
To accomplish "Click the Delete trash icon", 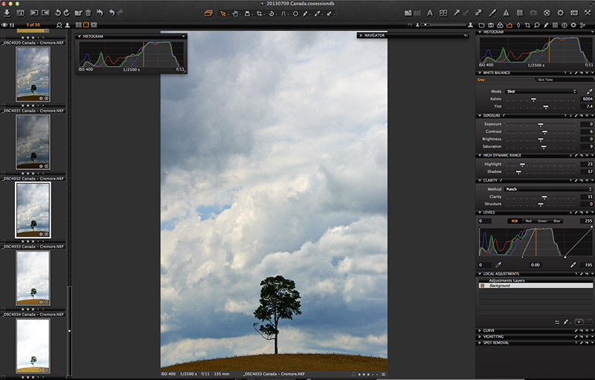I will pos(89,13).
